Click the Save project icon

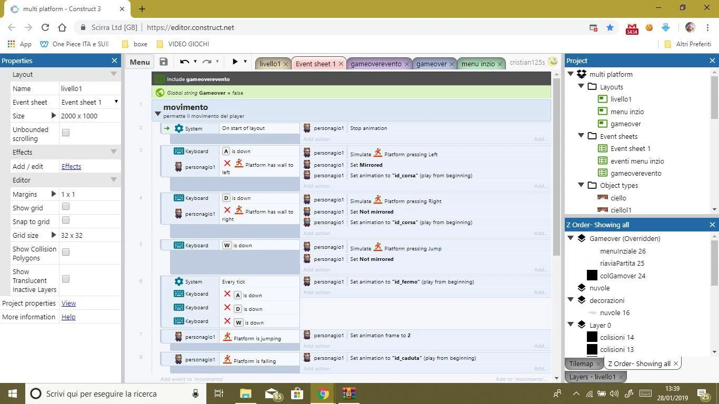point(164,62)
